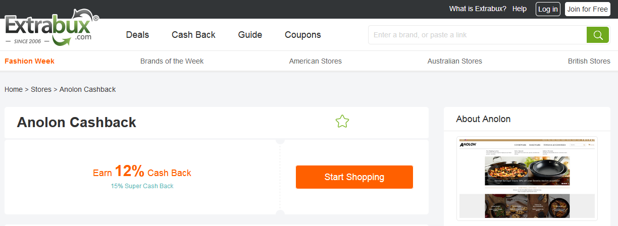The height and width of the screenshot is (226, 618).
Task: Open the Coupons menu
Action: [x=303, y=35]
